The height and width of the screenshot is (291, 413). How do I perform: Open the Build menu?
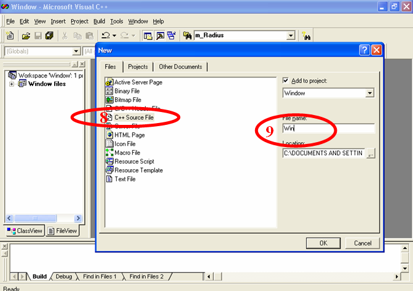99,21
